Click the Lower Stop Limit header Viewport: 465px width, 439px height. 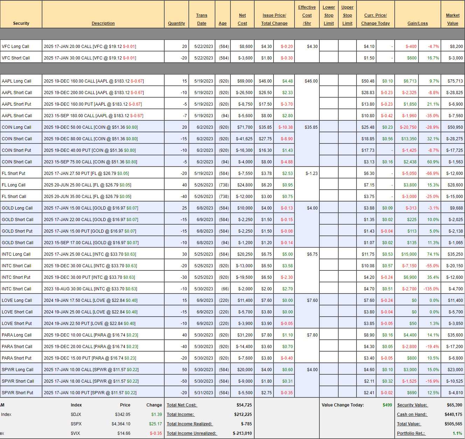(x=328, y=15)
